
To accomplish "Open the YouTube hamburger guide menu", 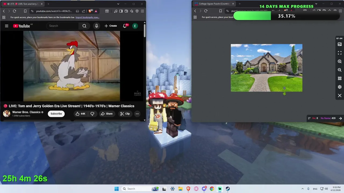I will tap(7, 26).
